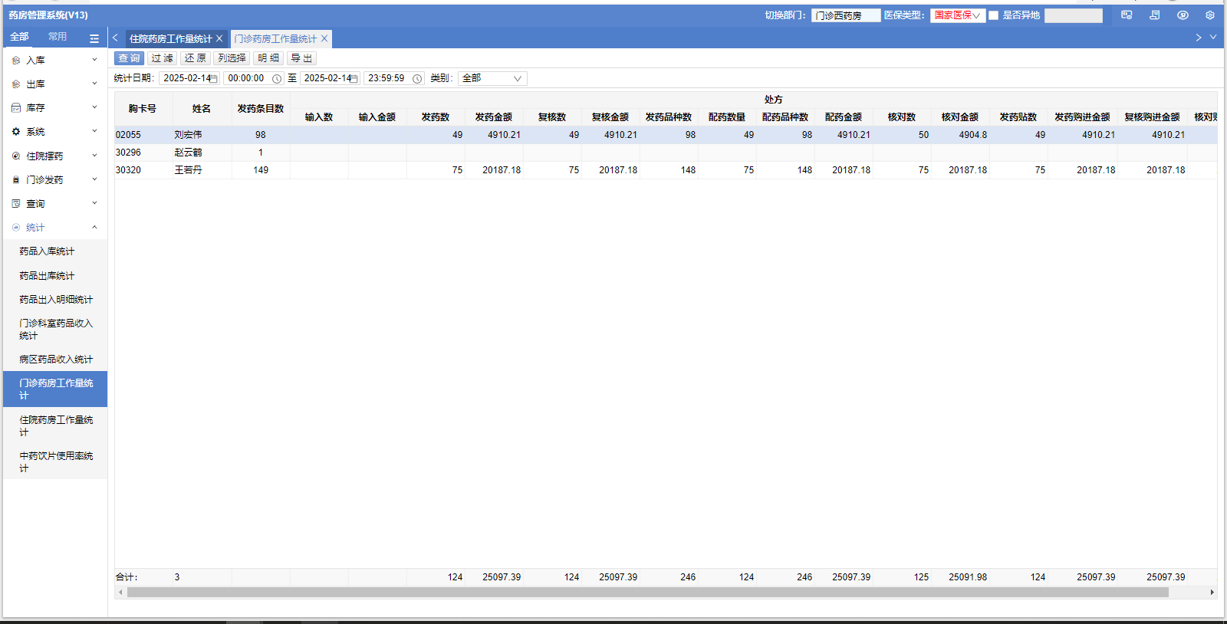1227x624 pixels.
Task: Expand the 出库 menu chevron
Action: coord(94,84)
